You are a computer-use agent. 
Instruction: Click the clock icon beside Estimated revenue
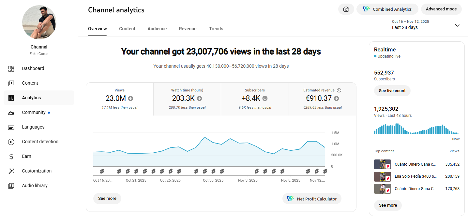click(339, 90)
